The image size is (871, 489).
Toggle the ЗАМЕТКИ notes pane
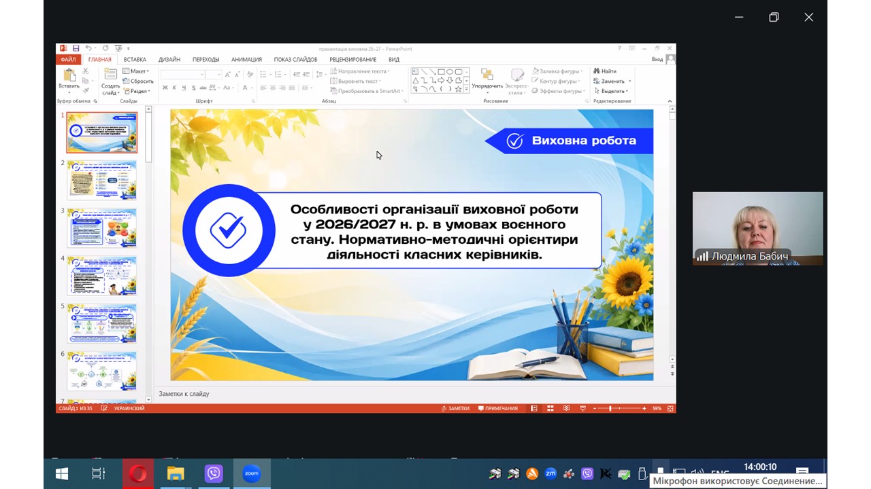coord(455,408)
